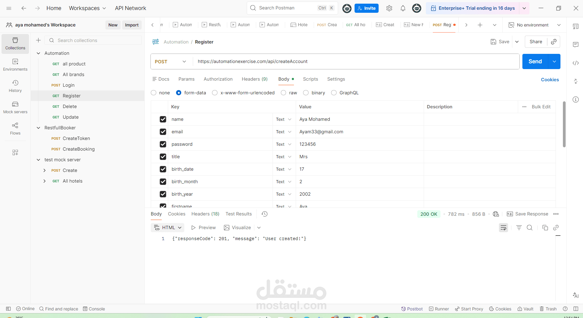The image size is (583, 318).
Task: Open the POST method dropdown
Action: pos(171,61)
